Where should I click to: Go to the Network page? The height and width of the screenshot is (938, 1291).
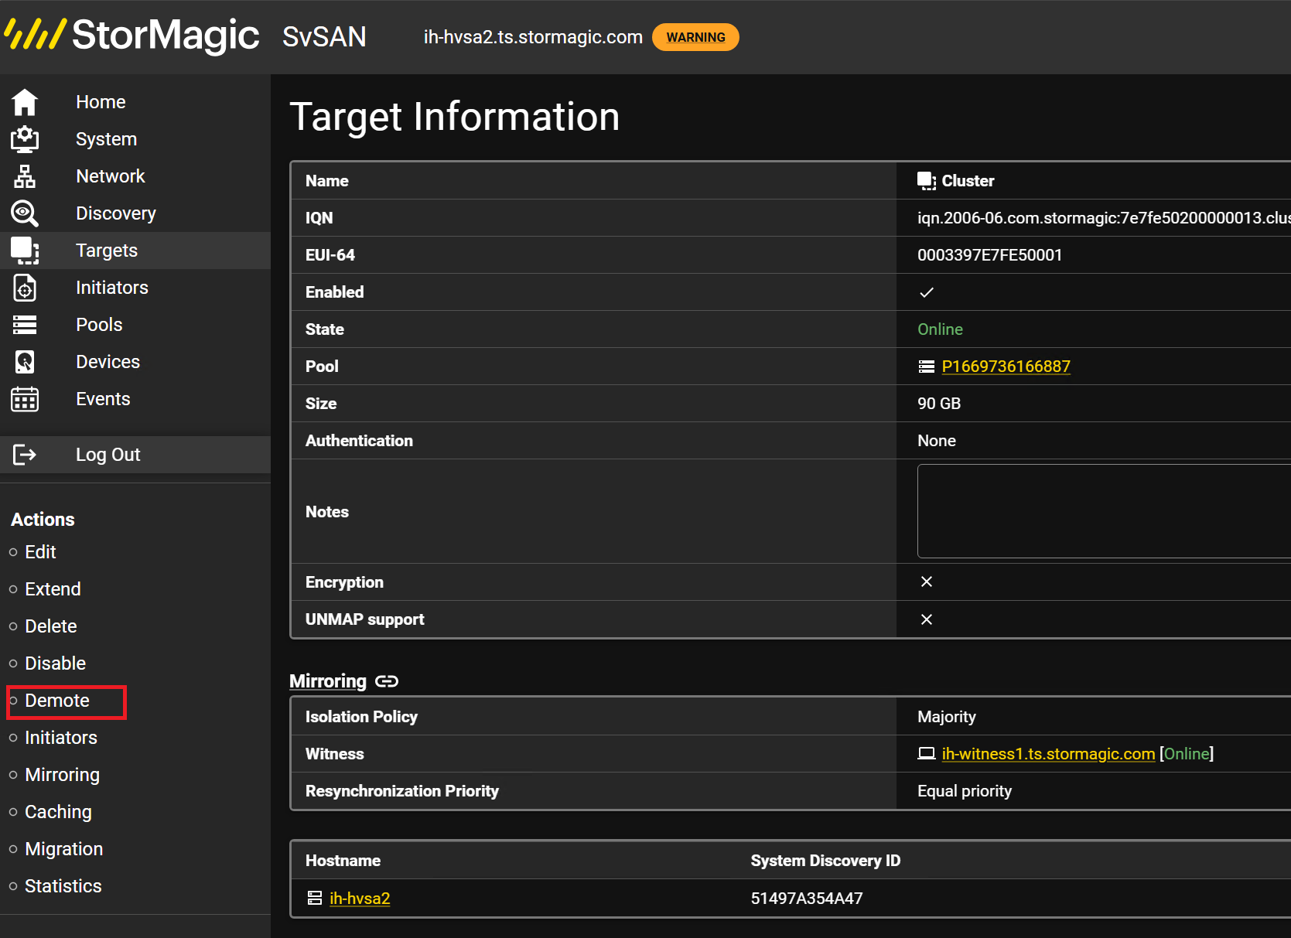pos(111,176)
